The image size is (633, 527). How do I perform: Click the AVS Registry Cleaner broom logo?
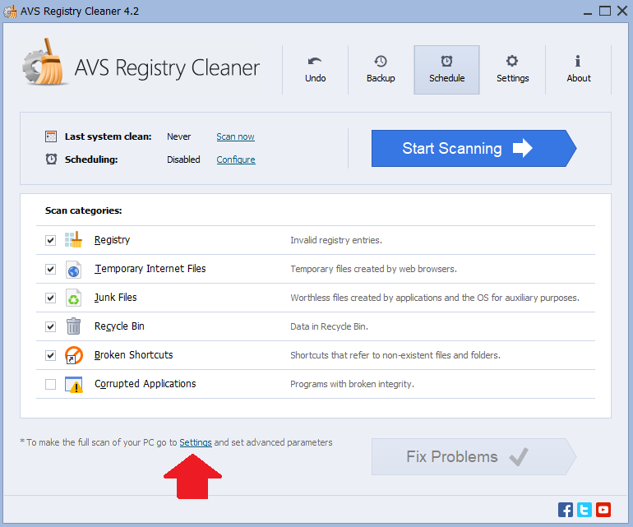pyautogui.click(x=44, y=62)
